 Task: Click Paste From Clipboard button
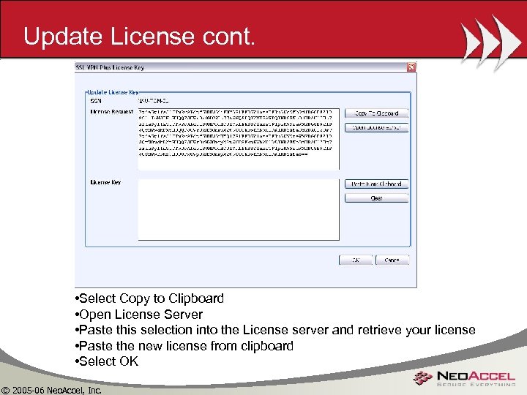coord(376,184)
